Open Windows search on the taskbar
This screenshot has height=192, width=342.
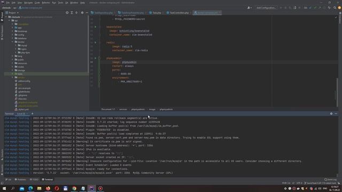13,188
